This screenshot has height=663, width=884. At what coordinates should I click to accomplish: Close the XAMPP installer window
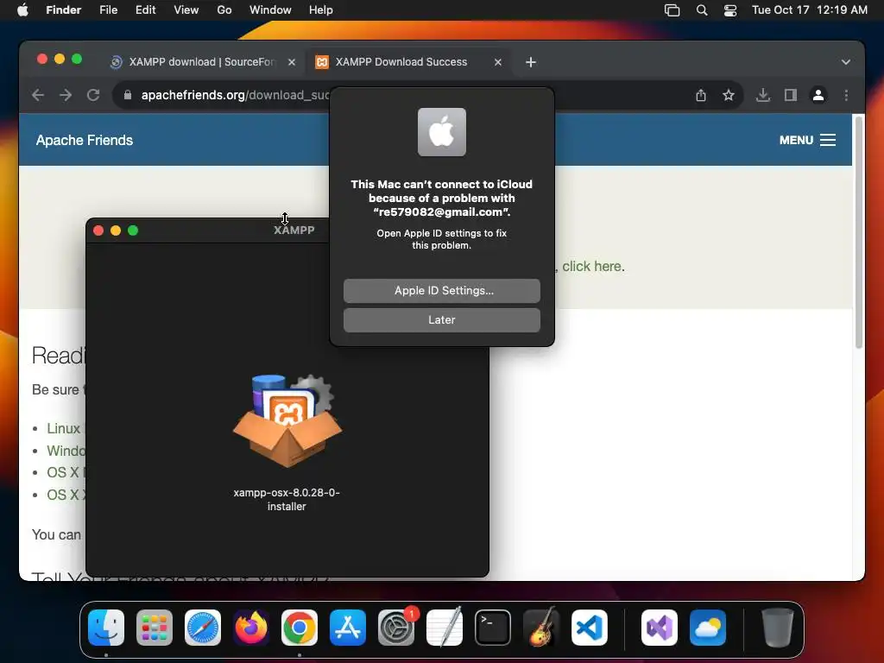coord(98,230)
